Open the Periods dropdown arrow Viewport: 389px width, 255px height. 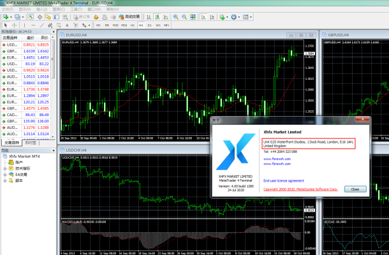(239, 17)
